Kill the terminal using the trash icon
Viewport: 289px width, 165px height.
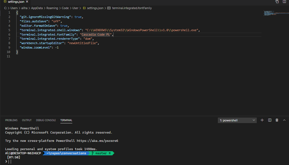point(277,120)
